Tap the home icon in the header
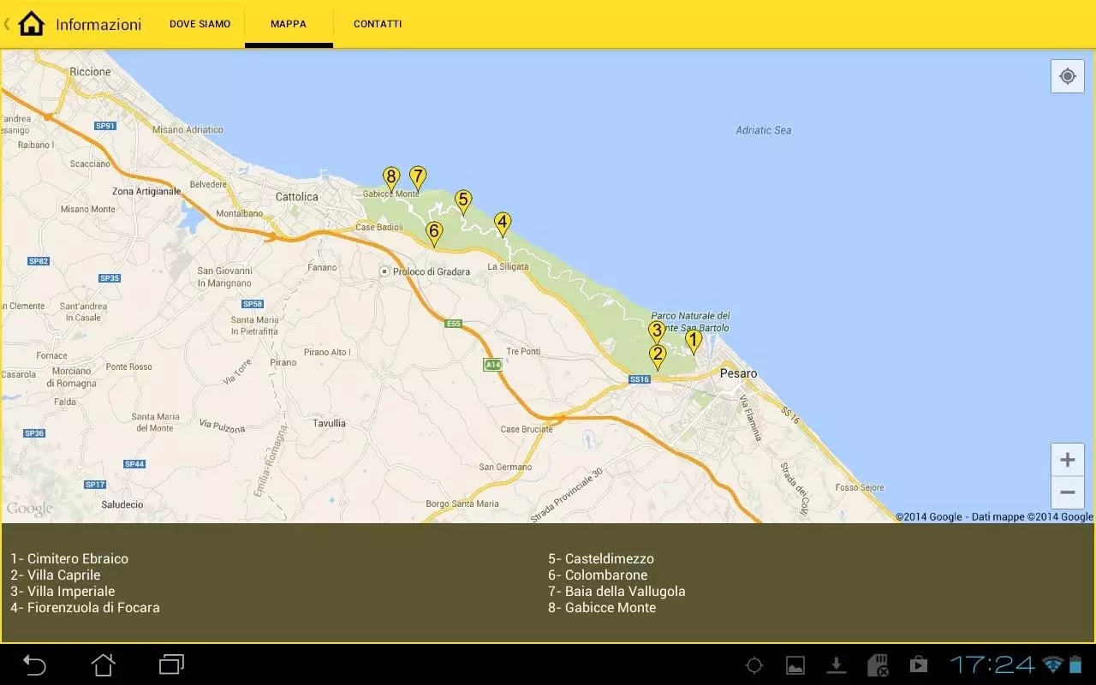Image resolution: width=1096 pixels, height=685 pixels. (x=31, y=24)
